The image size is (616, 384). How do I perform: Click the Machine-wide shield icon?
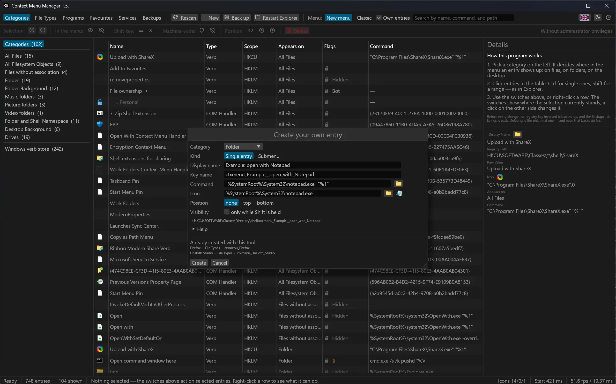tap(202, 30)
